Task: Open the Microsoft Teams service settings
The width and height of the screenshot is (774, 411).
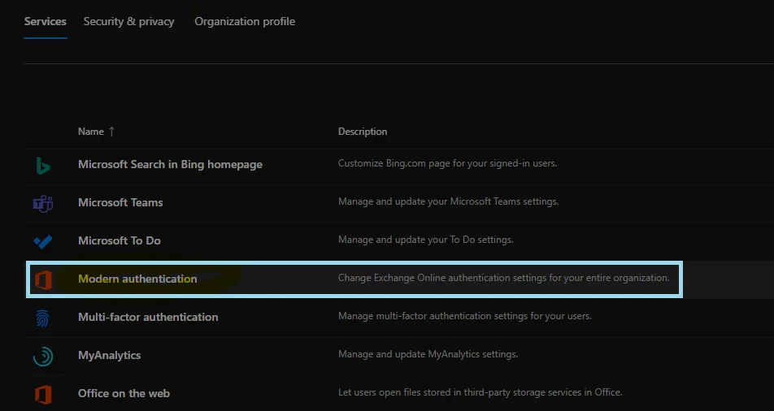Action: [120, 202]
